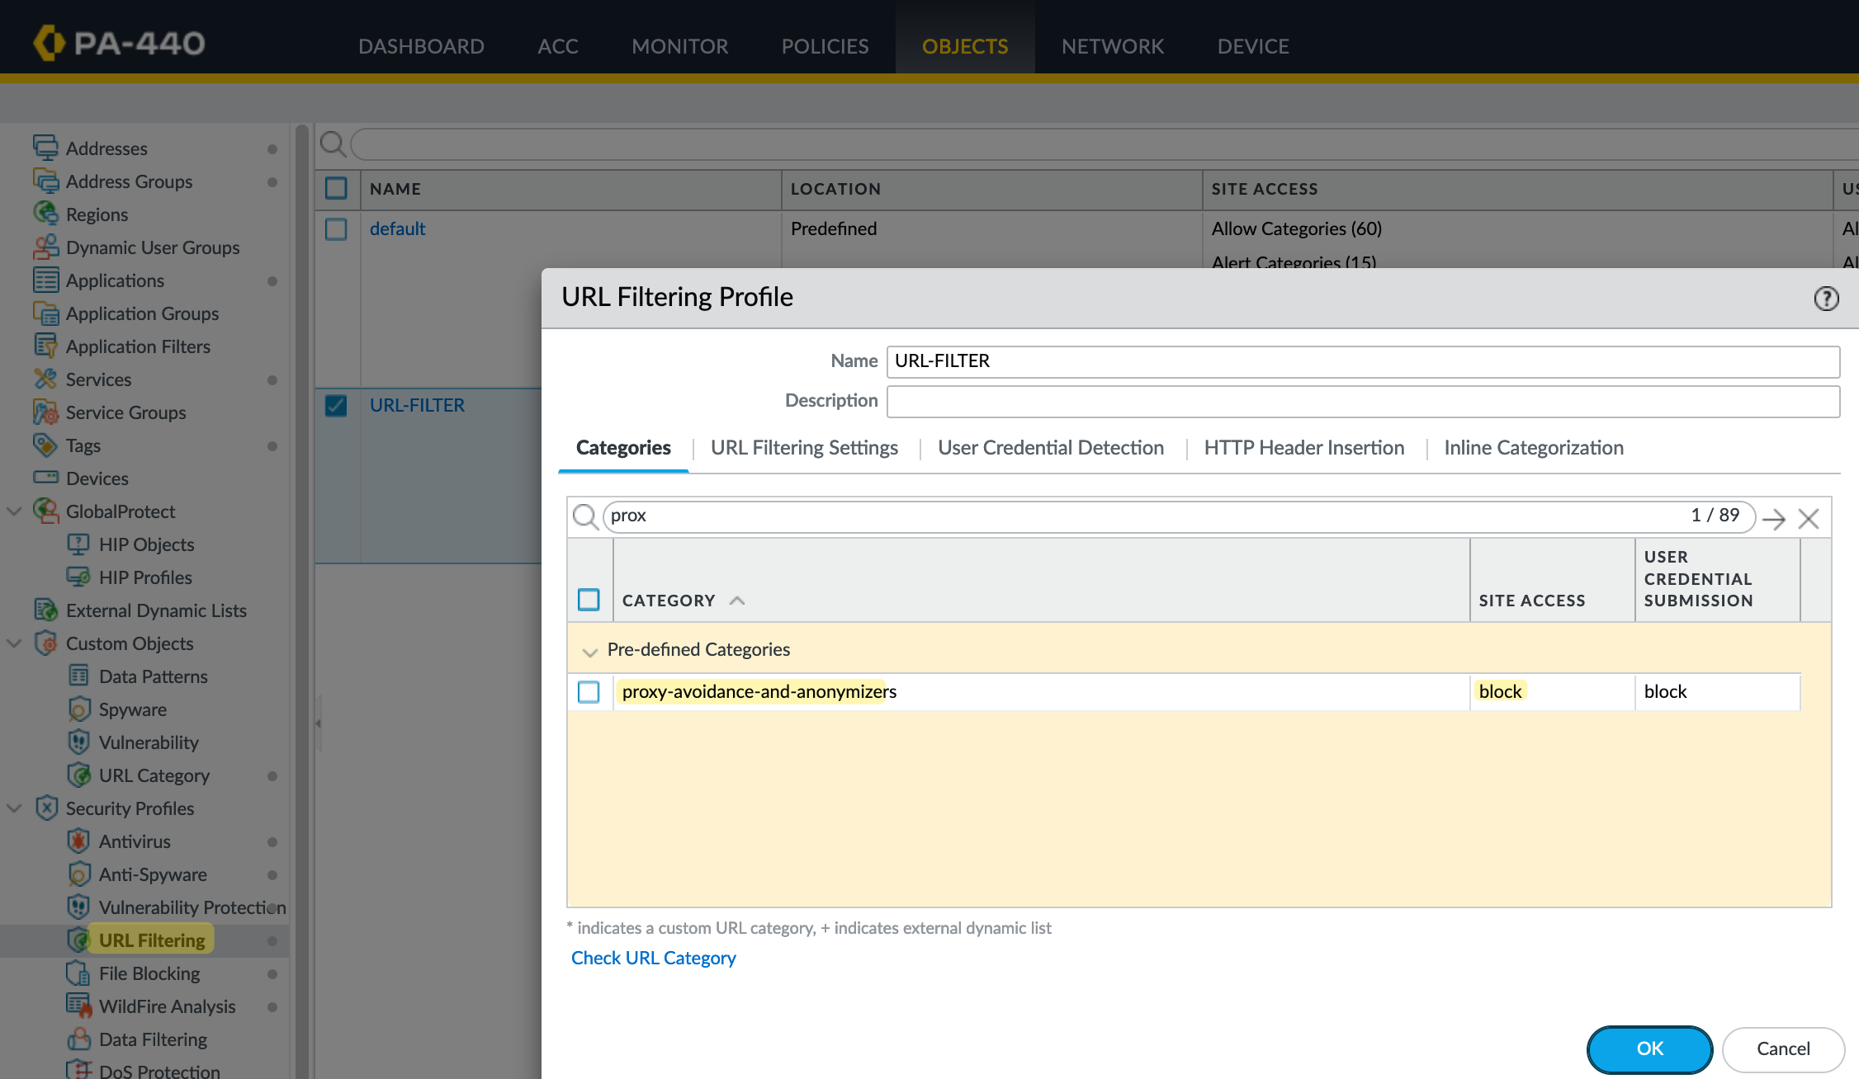Click the help question mark icon
This screenshot has height=1079, width=1859.
pos(1825,299)
